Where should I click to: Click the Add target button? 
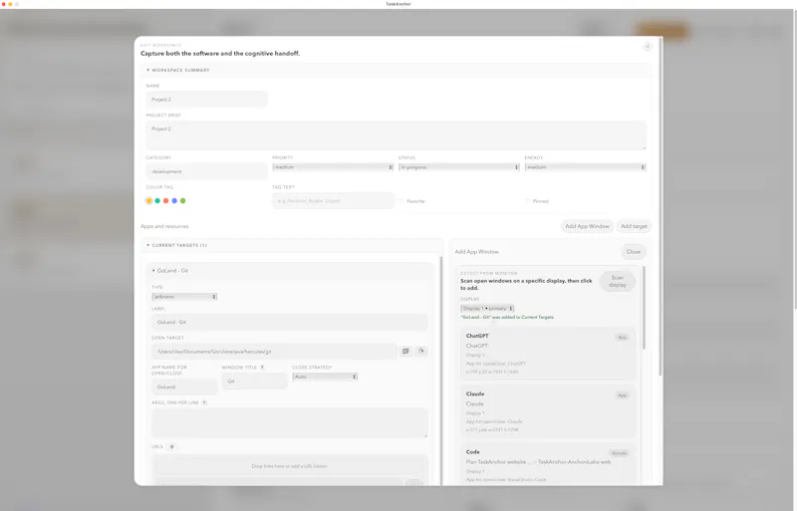click(x=634, y=226)
